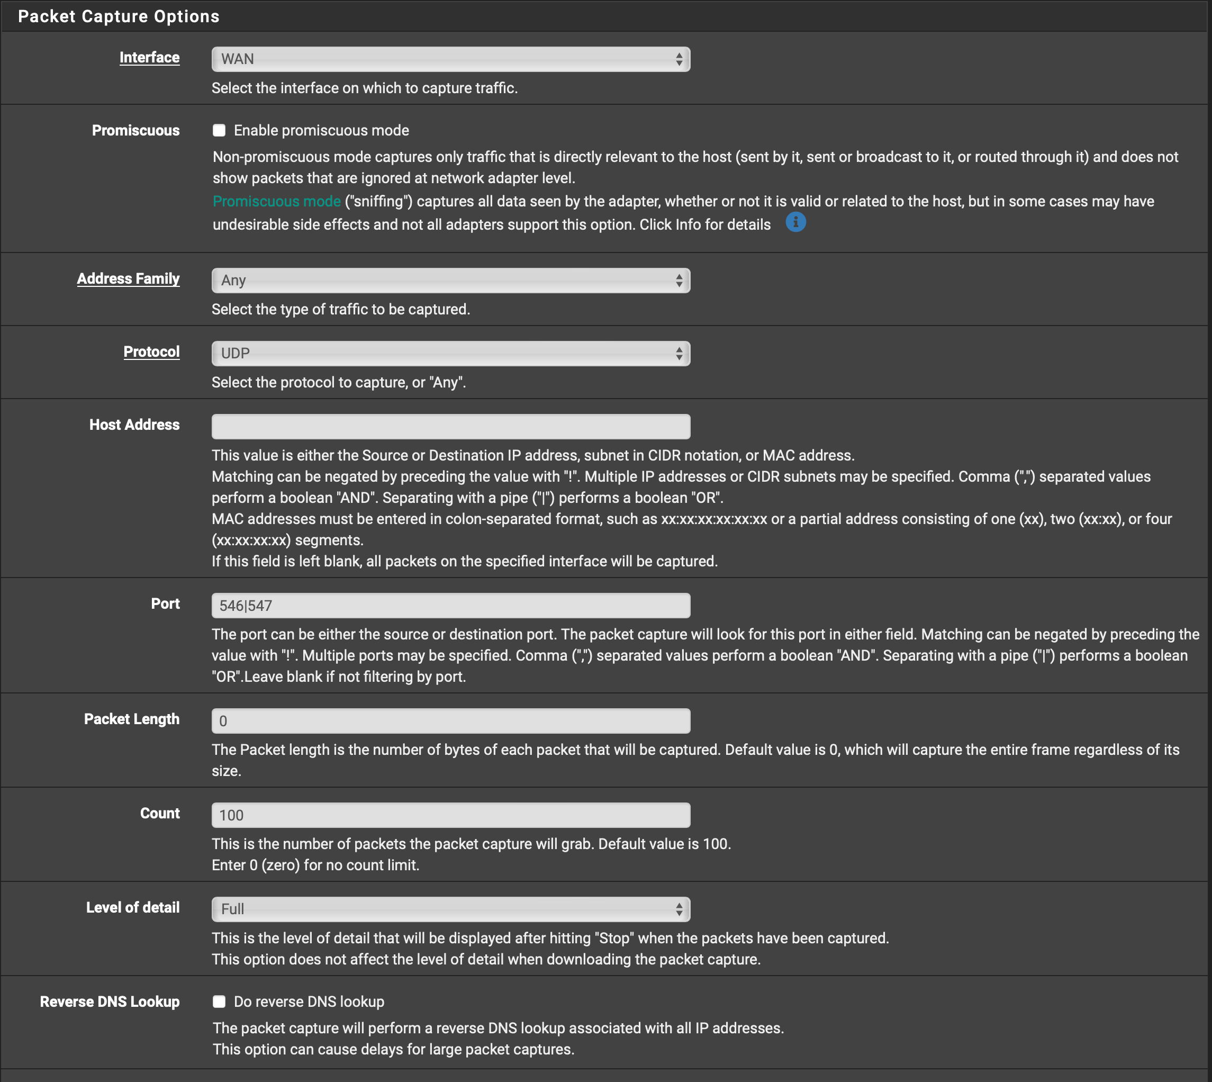Open the Promiscuous mode link
Viewport: 1212px width, 1082px height.
[276, 202]
